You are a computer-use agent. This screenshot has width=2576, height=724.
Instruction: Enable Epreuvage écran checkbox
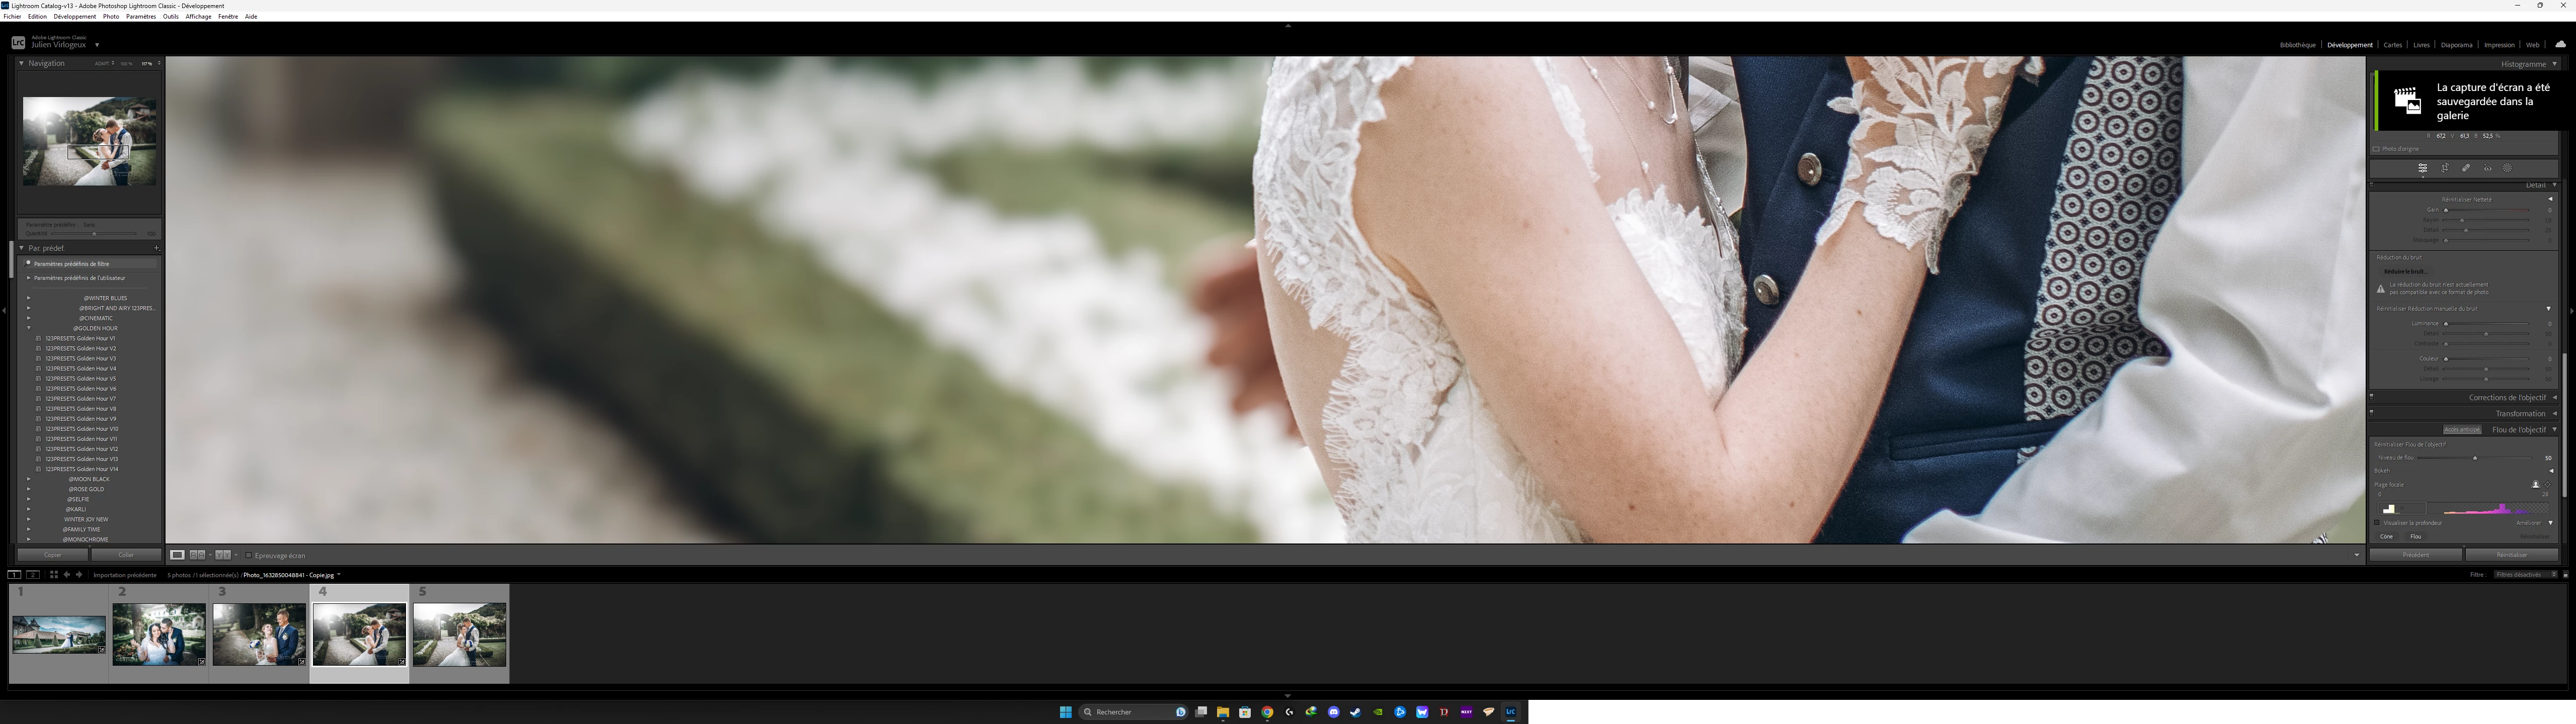(249, 555)
